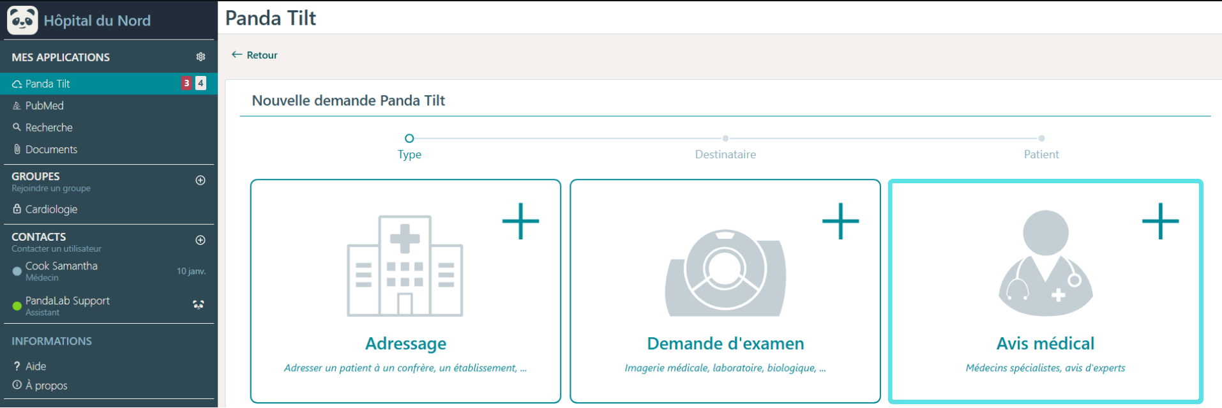This screenshot has width=1222, height=408.
Task: Click the 10 janv. date label
Action: click(191, 271)
